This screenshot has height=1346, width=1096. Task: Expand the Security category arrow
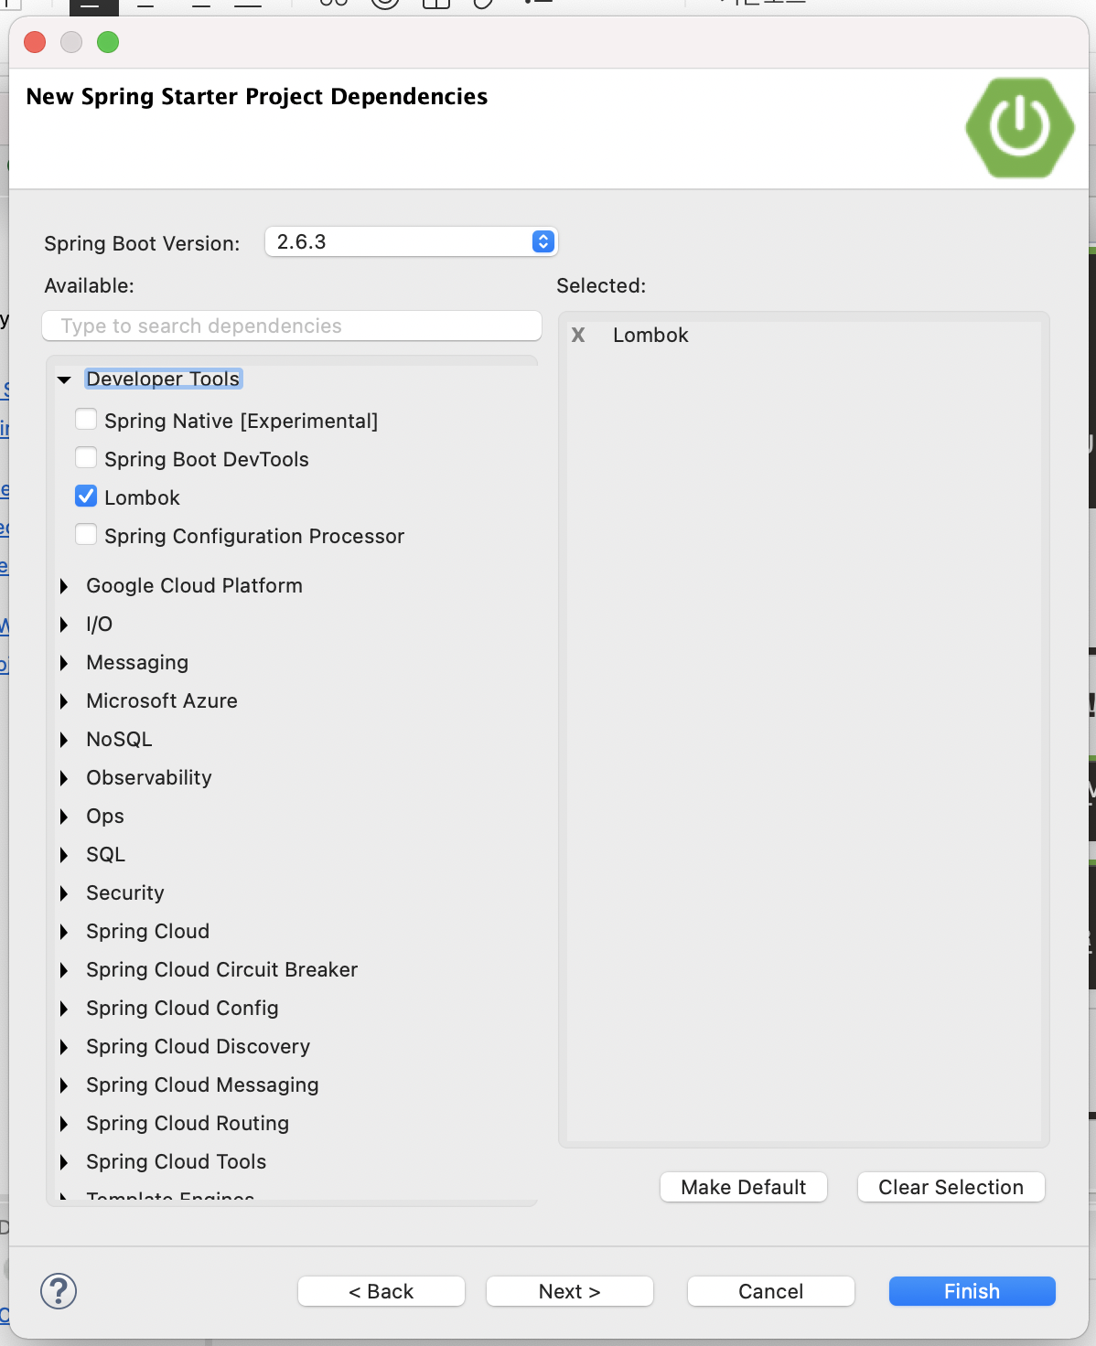click(x=64, y=893)
